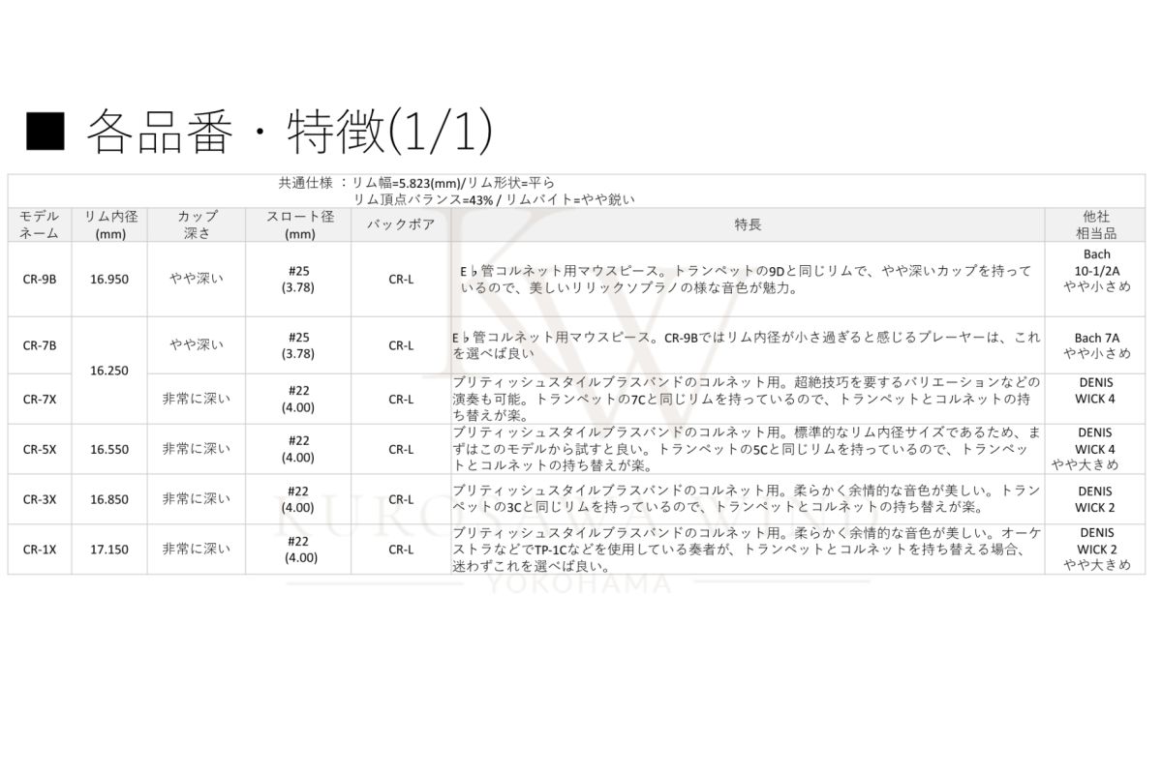The width and height of the screenshot is (1162, 774).
Task: Select the CR-3X model cell
Action: pyautogui.click(x=40, y=499)
